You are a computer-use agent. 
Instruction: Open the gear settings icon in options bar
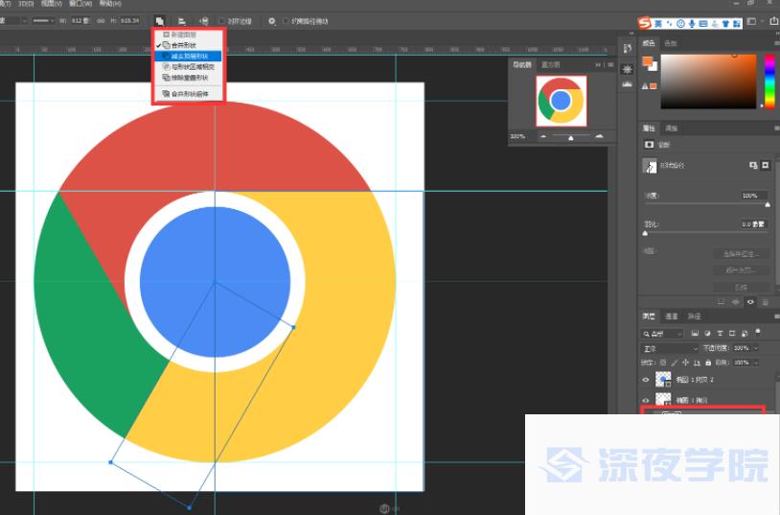(272, 21)
